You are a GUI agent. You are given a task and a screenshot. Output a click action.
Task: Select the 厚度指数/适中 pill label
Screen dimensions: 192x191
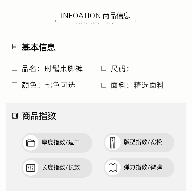(61, 142)
